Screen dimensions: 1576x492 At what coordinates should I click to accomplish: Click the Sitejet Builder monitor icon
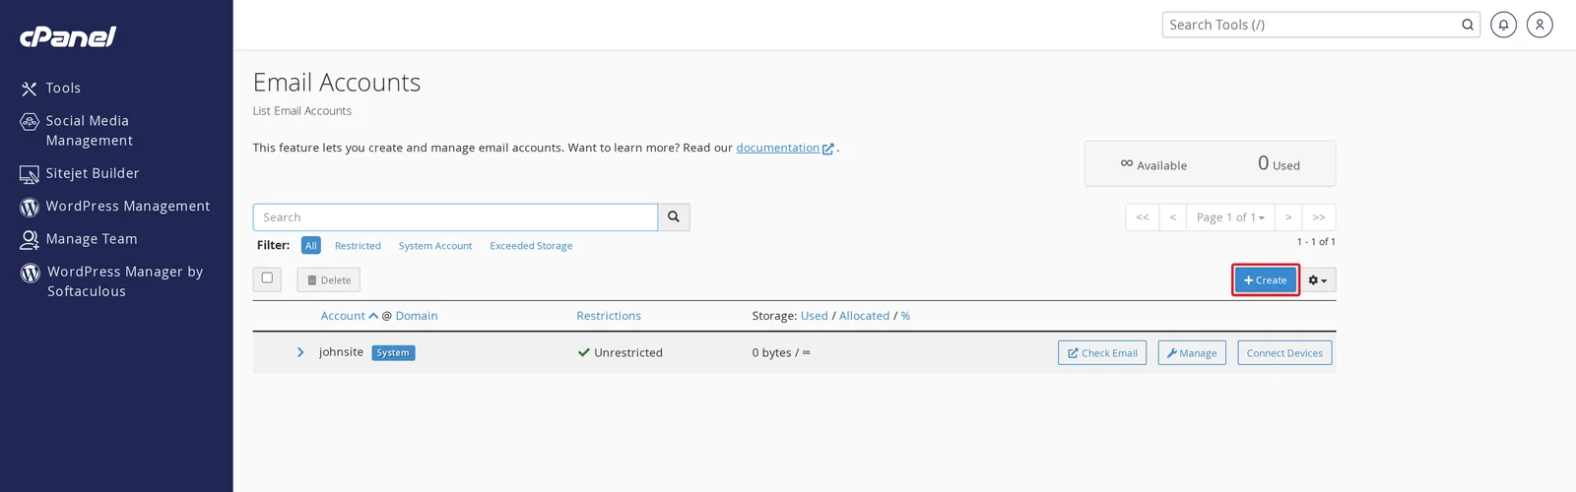[30, 174]
